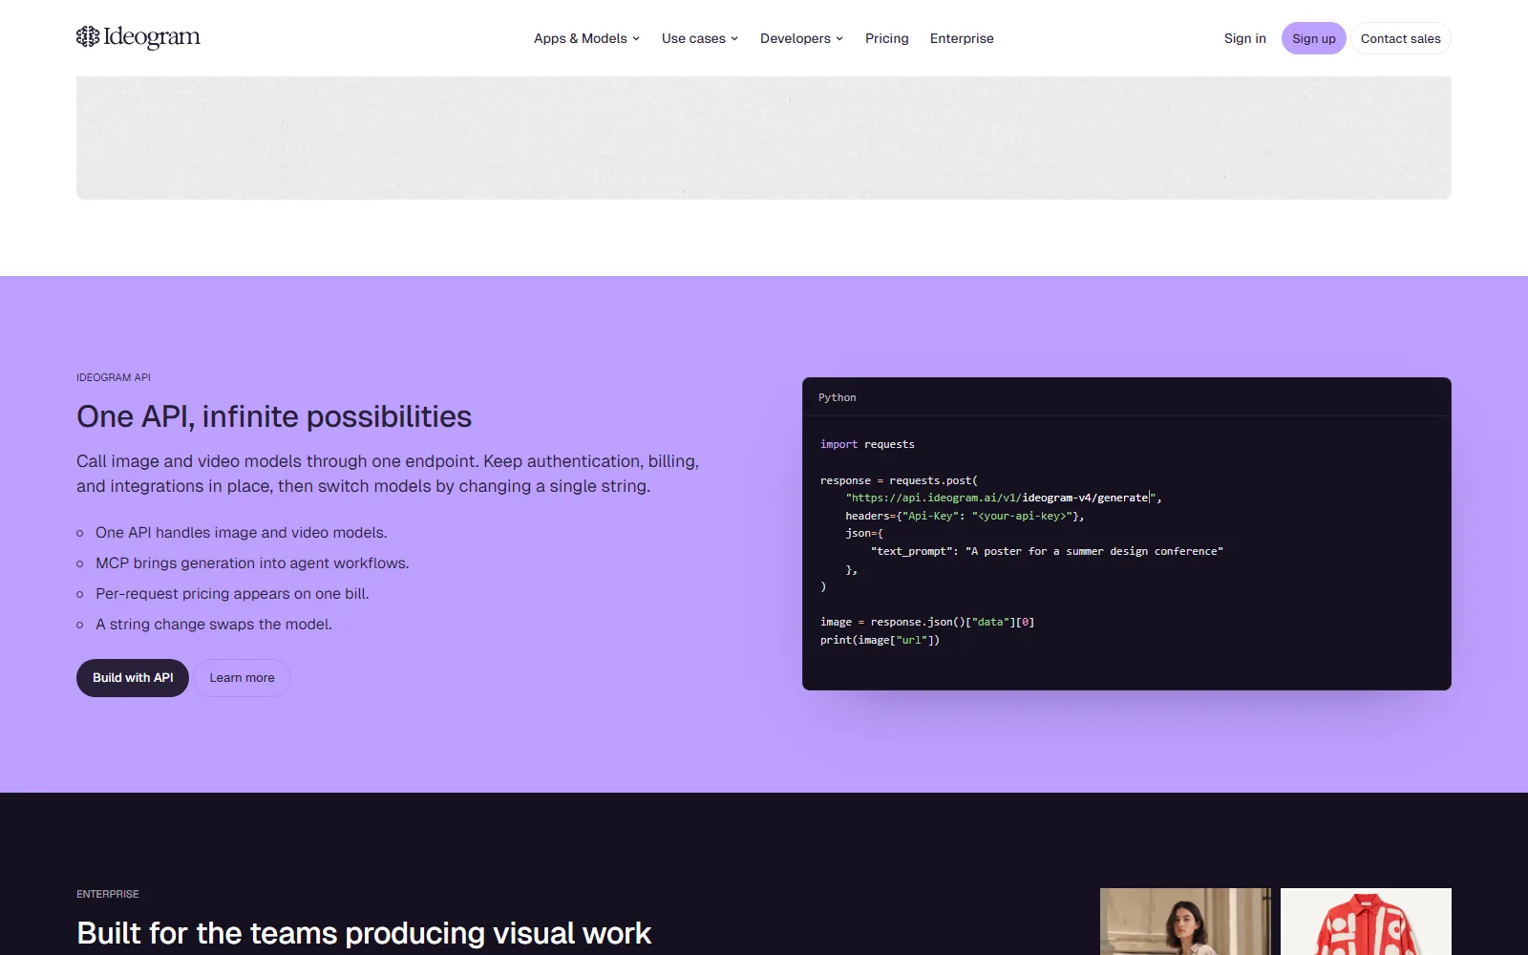Screen dimensions: 1528x955
Task: Open the red patterned shirt thumbnail
Action: pyautogui.click(x=1366, y=922)
